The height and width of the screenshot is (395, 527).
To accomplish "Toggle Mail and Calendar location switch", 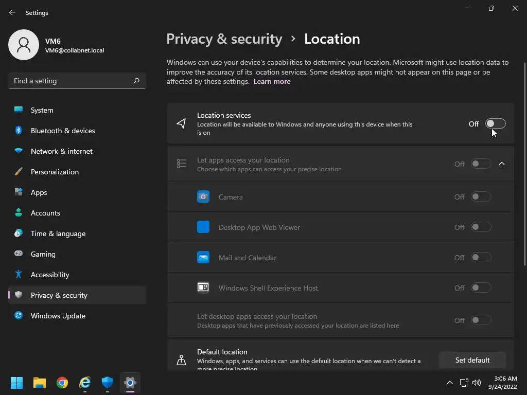I will tap(481, 258).
